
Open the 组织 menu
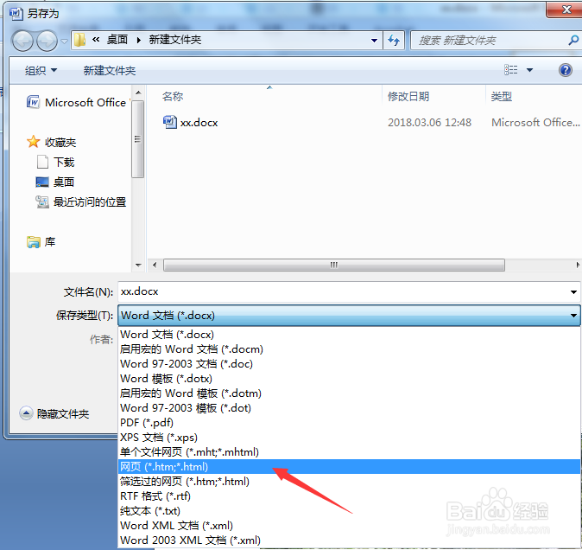[x=41, y=70]
